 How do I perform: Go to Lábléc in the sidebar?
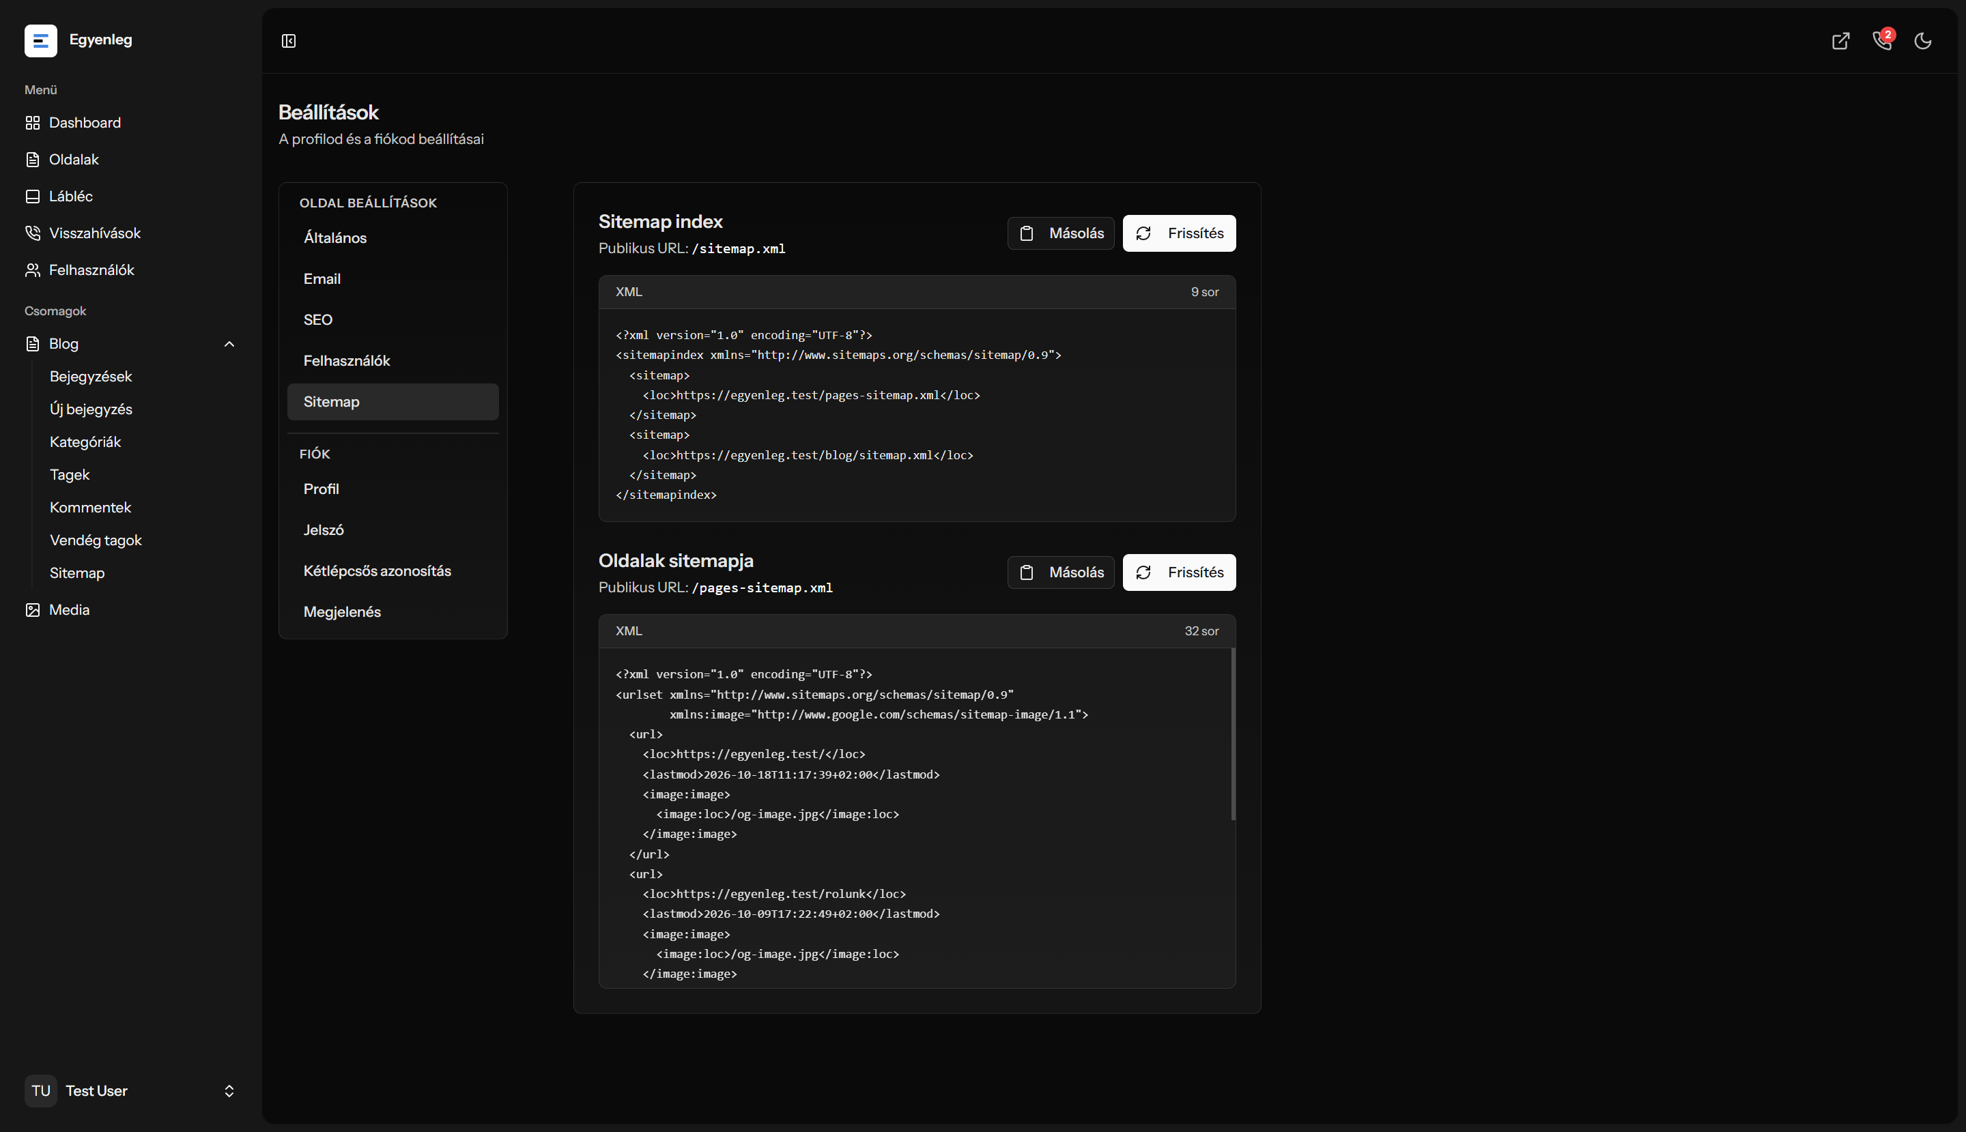(130, 196)
